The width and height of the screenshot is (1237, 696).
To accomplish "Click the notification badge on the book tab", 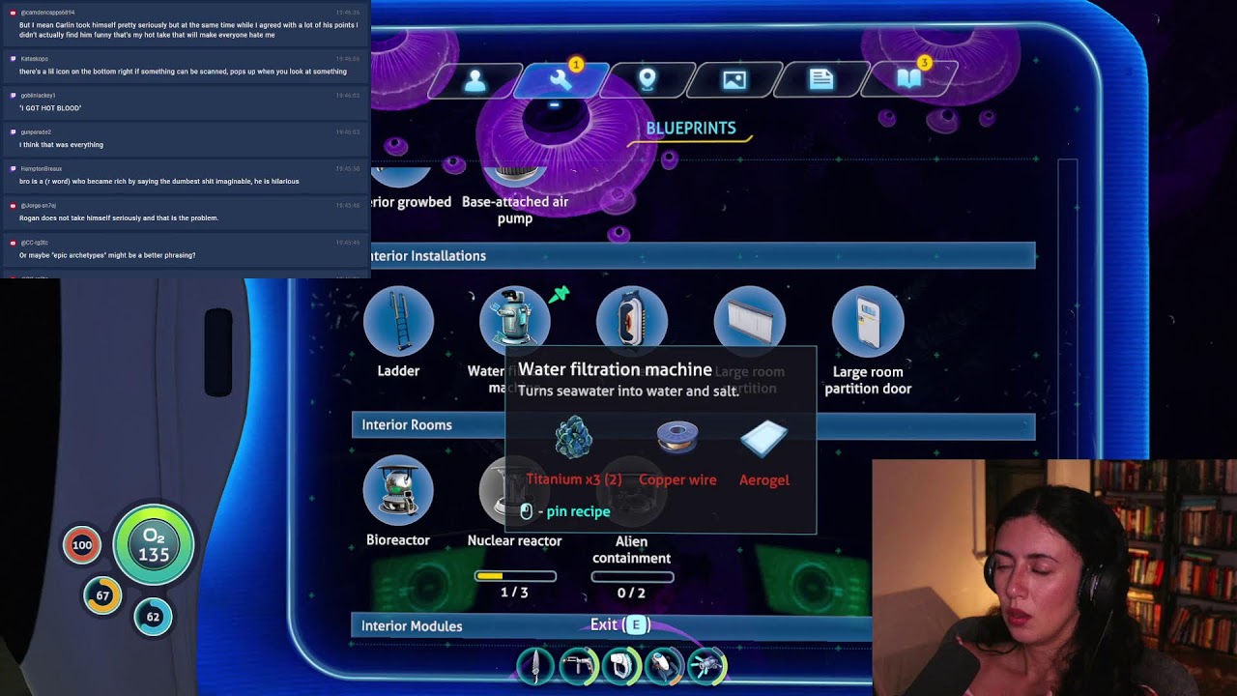I will pyautogui.click(x=924, y=63).
